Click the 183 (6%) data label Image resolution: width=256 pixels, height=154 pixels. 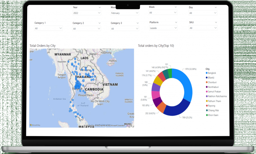point(146,105)
